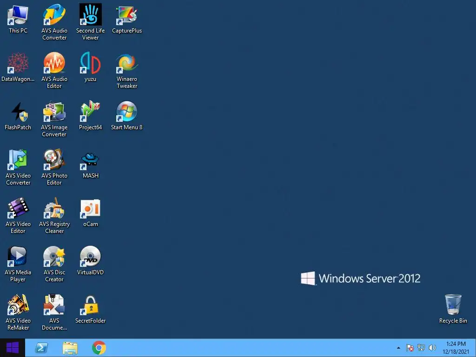
Task: Show hidden system tray icons
Action: pyautogui.click(x=398, y=348)
